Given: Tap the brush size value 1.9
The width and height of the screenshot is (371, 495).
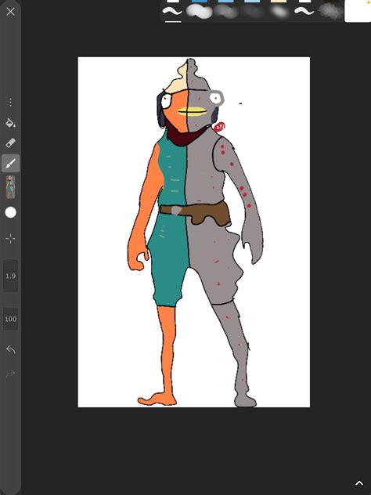Looking at the screenshot, I should [10, 276].
